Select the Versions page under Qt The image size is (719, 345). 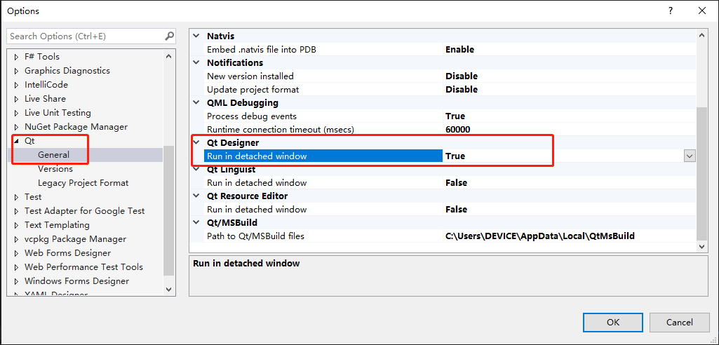pyautogui.click(x=55, y=168)
